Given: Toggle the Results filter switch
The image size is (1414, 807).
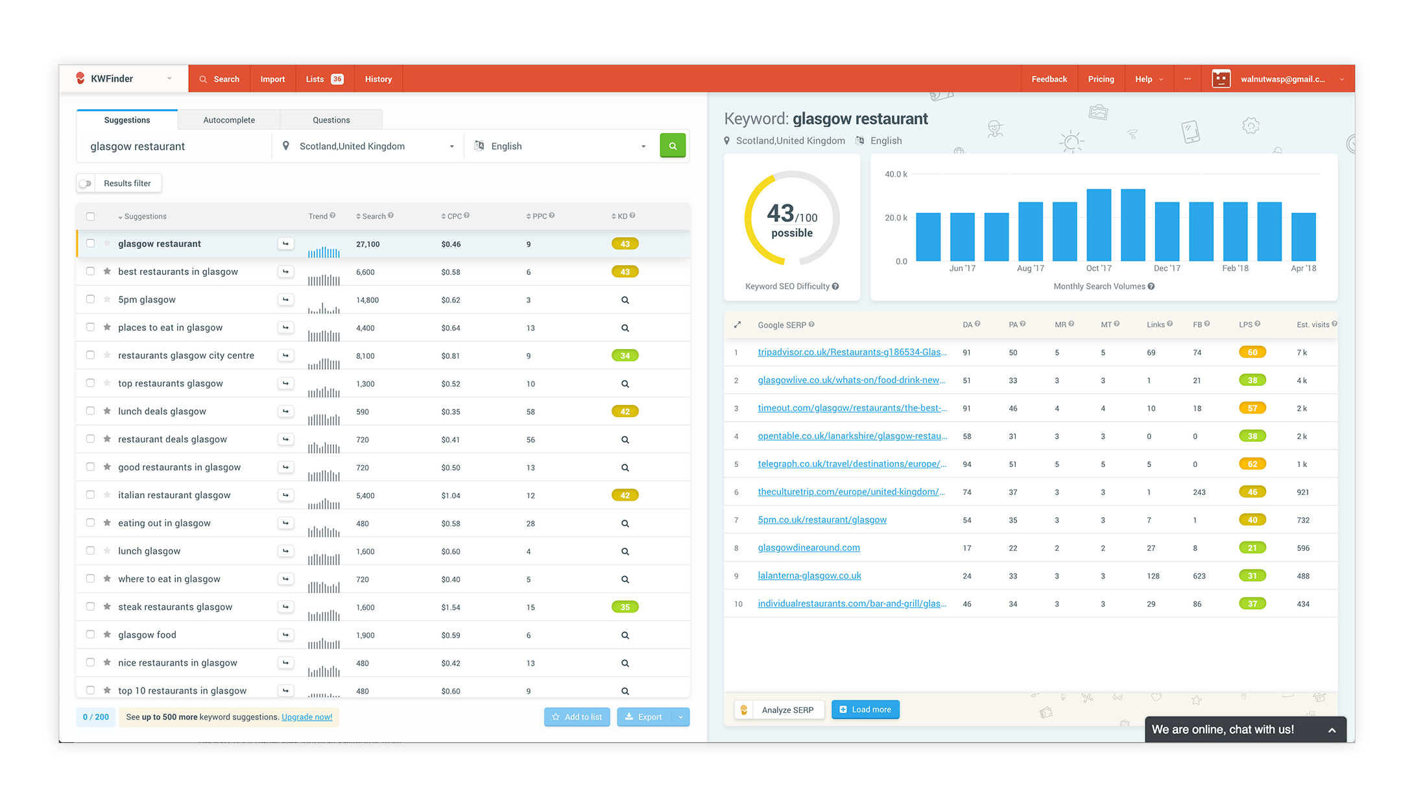Looking at the screenshot, I should (86, 184).
